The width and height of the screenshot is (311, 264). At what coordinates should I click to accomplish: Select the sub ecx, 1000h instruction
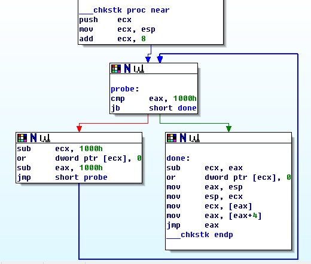click(x=60, y=149)
